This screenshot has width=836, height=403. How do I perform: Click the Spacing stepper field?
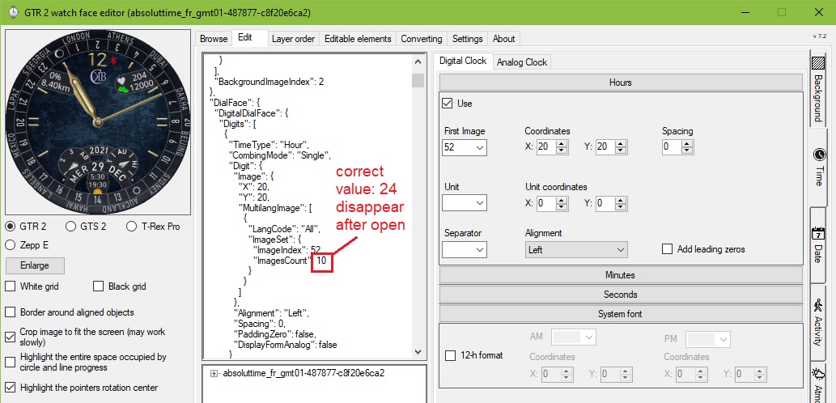[677, 146]
